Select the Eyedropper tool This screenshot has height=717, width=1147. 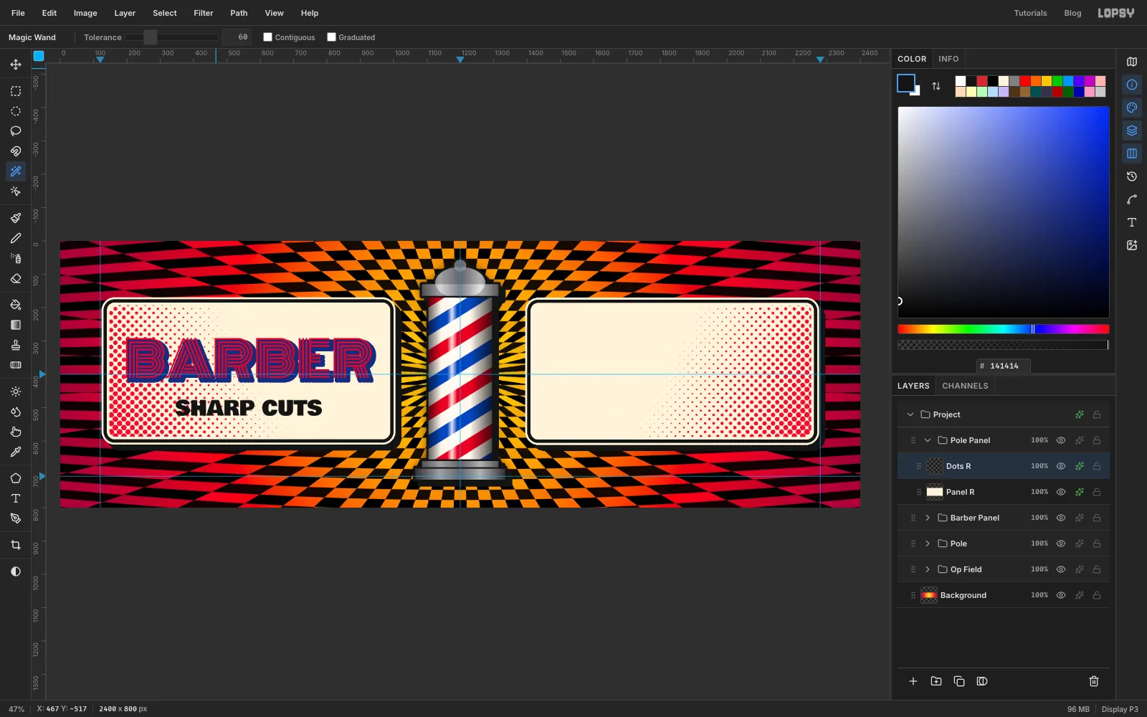tap(16, 452)
